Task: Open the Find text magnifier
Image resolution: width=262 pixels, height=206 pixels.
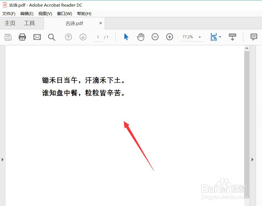Action: pos(52,37)
